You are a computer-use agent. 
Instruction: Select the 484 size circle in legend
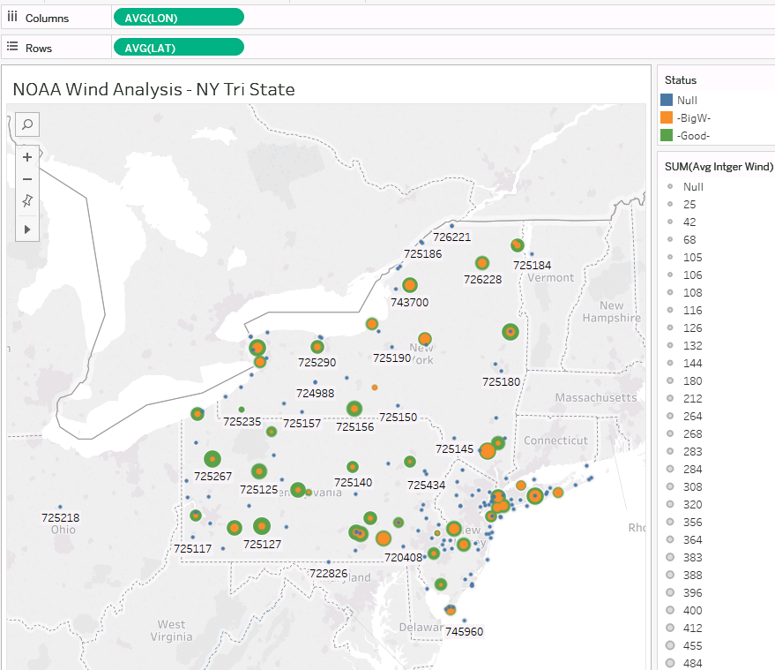click(x=671, y=663)
